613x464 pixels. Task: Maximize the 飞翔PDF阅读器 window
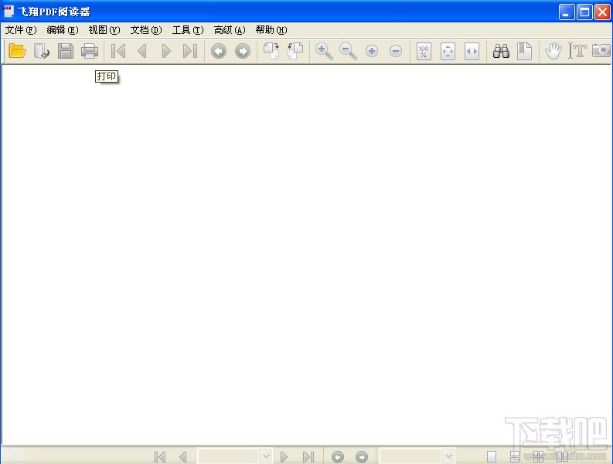point(585,12)
